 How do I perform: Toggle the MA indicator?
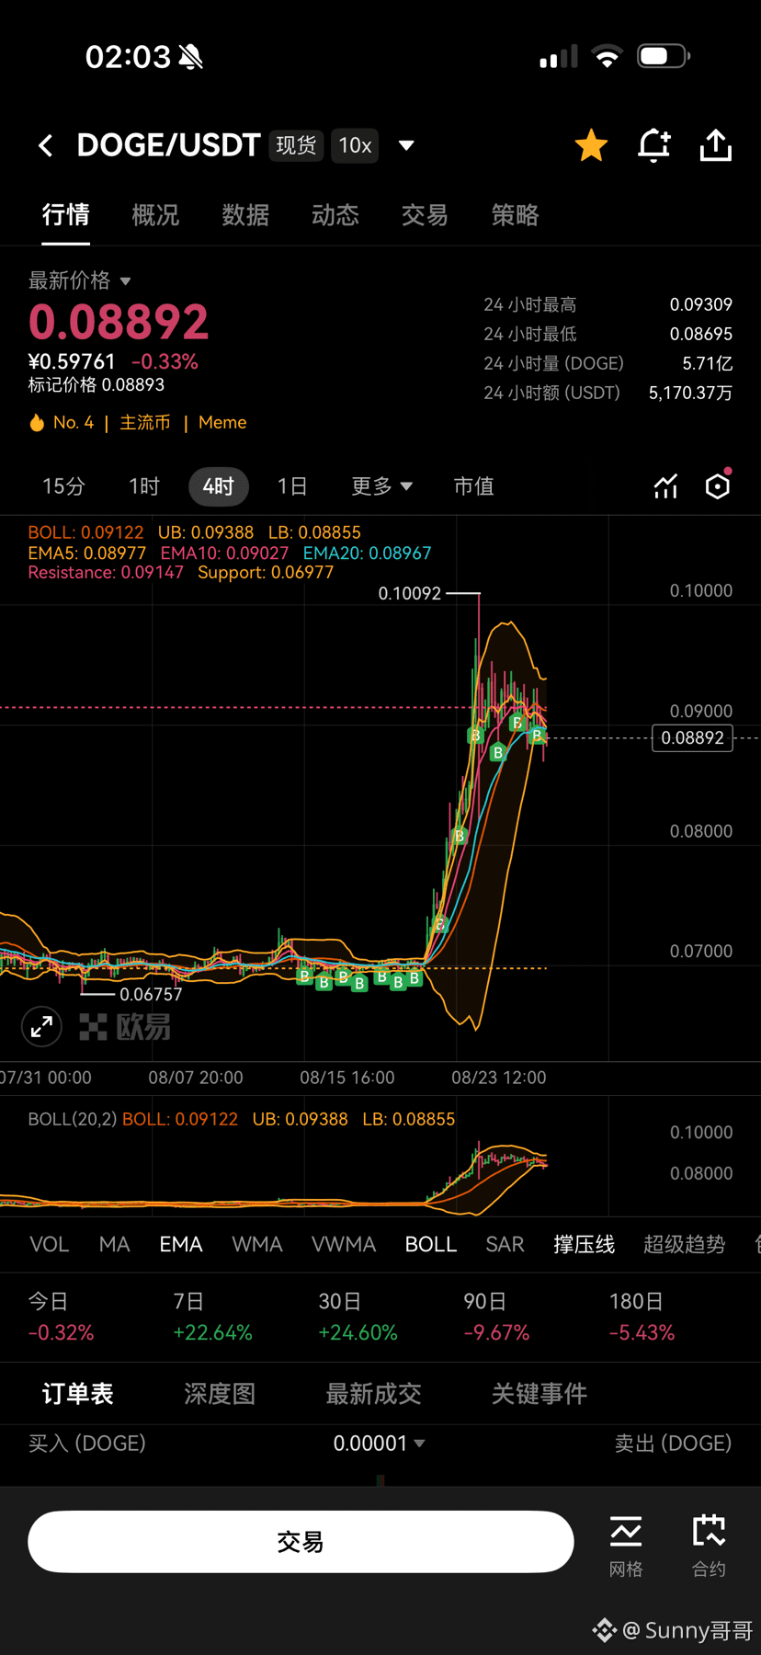pos(114,1245)
